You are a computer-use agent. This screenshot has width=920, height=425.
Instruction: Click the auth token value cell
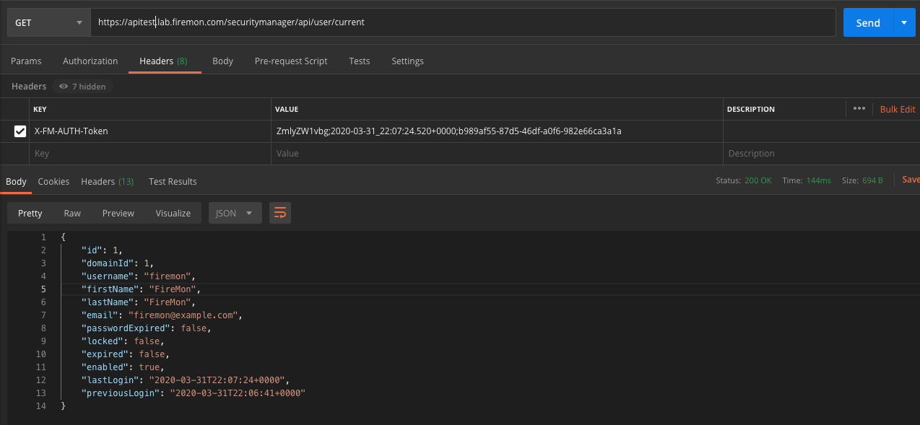[x=498, y=131]
